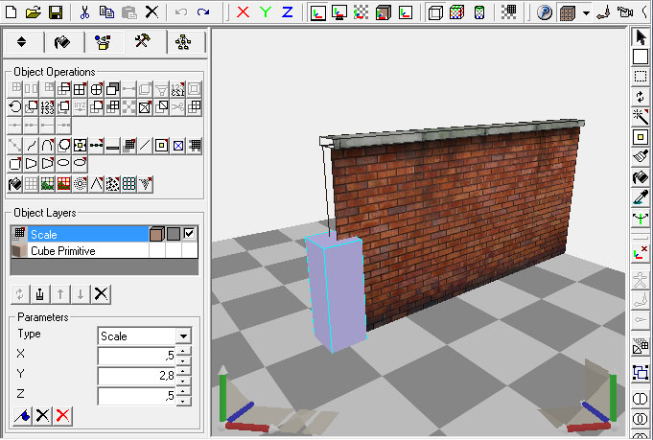Toggle the red X axis constraint
The height and width of the screenshot is (440, 653).
[x=243, y=12]
